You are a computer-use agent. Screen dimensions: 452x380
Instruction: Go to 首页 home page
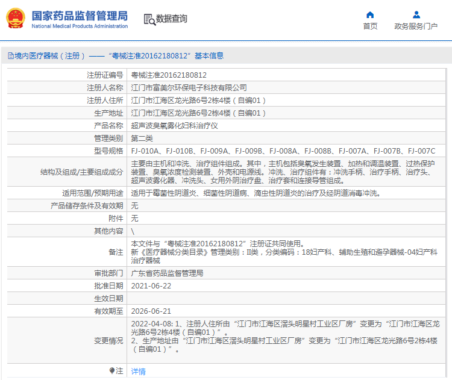pyautogui.click(x=370, y=26)
